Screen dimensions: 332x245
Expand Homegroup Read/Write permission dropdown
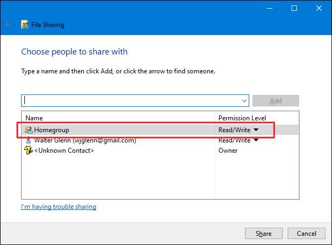256,130
